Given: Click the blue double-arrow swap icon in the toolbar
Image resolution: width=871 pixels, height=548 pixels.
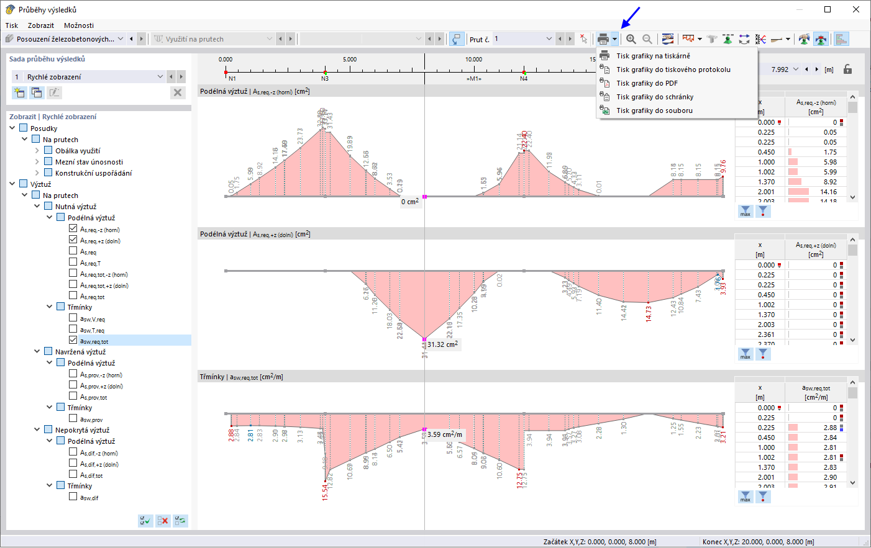Looking at the screenshot, I should point(744,39).
